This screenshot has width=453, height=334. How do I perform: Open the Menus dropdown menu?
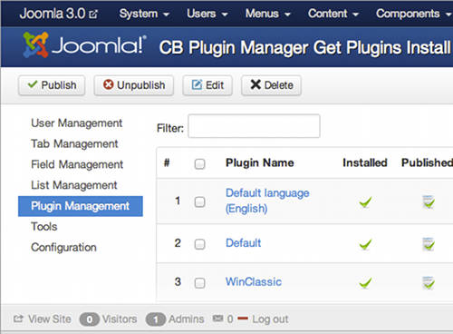click(267, 14)
